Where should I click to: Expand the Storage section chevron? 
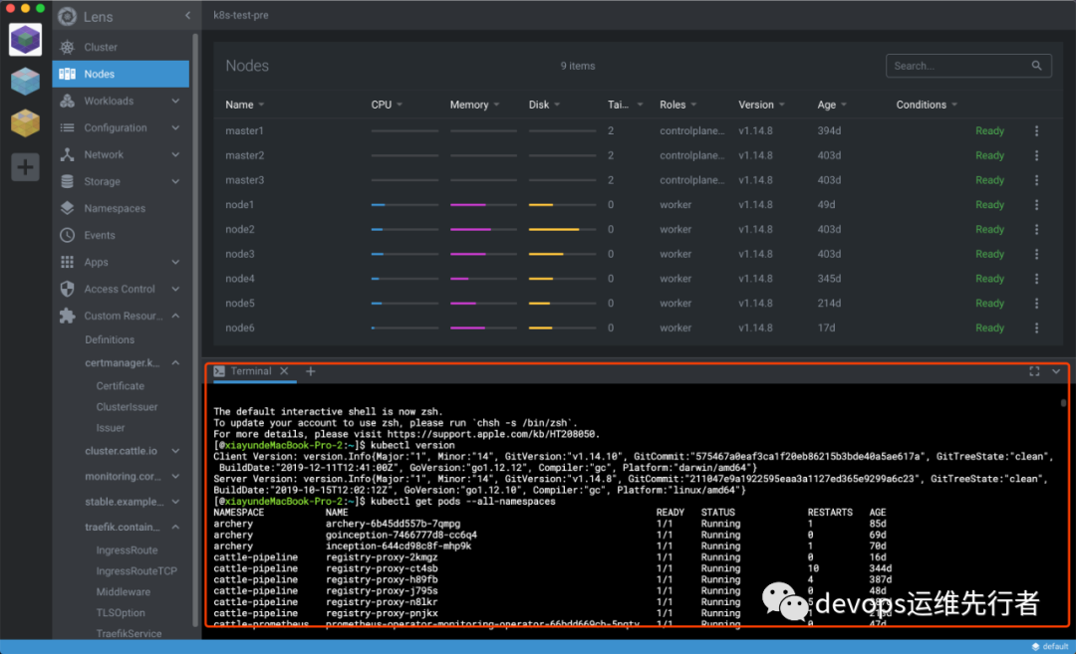click(175, 181)
